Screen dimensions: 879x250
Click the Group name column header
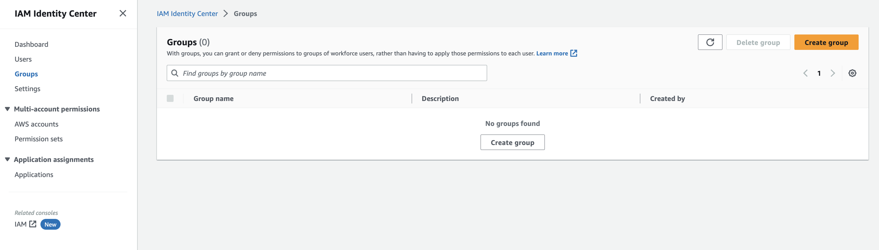click(x=214, y=99)
